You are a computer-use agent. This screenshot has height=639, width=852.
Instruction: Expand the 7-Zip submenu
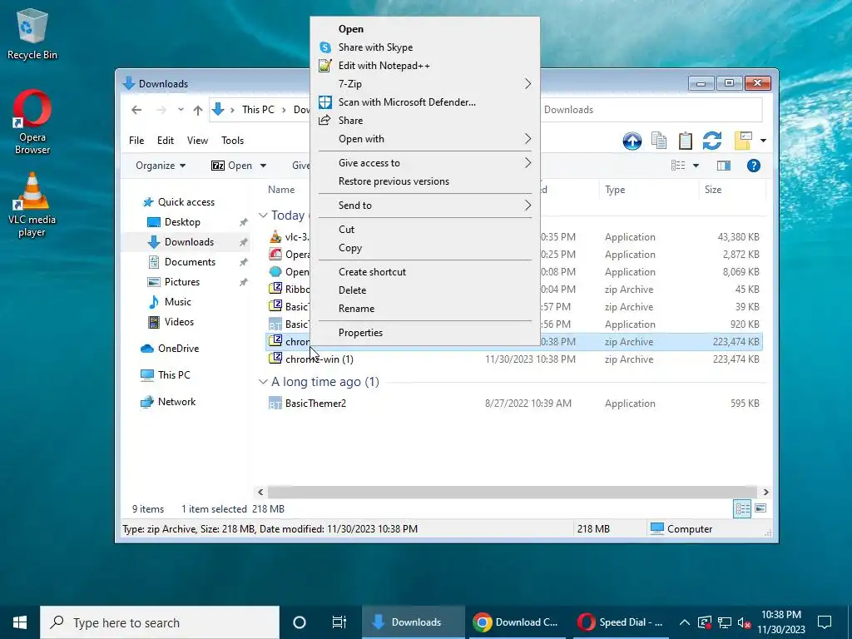point(425,84)
